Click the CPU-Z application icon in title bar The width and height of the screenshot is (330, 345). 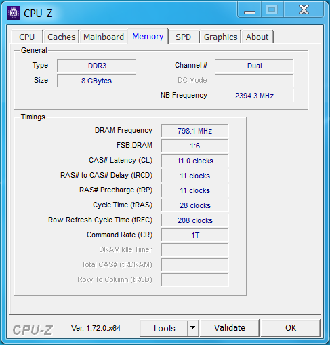pyautogui.click(x=14, y=13)
